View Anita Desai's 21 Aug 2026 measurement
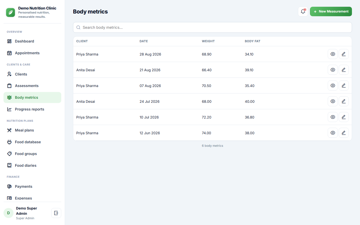 [x=333, y=70]
